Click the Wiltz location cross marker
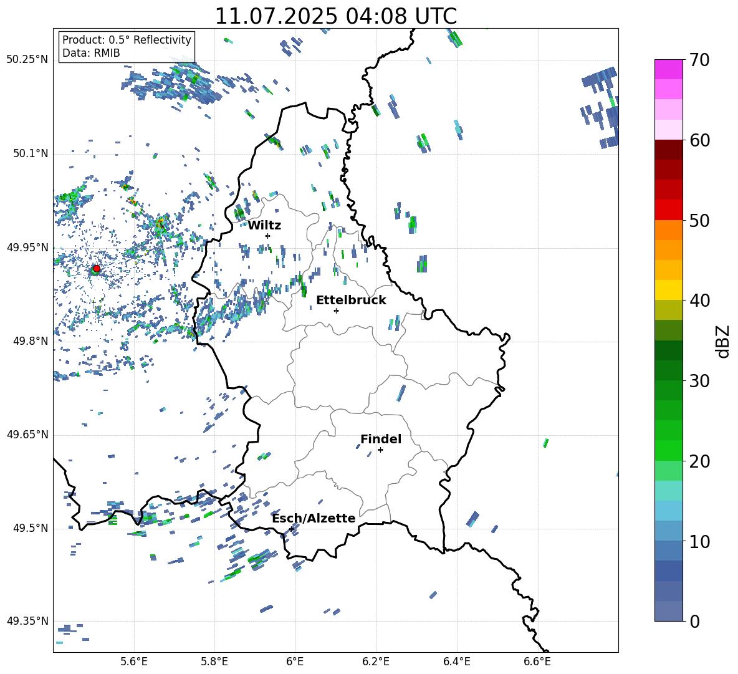This screenshot has width=738, height=674. (x=268, y=236)
